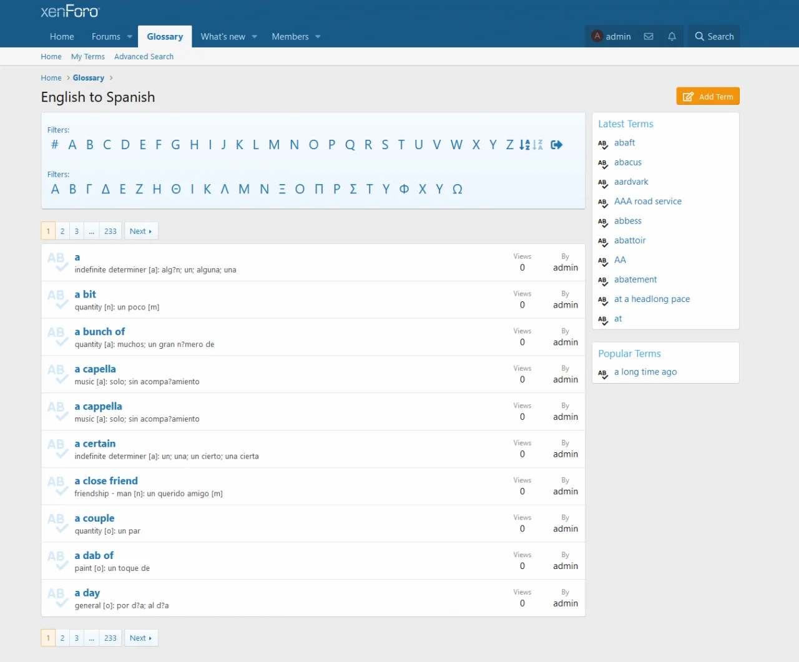Sort terms A to Z ascending

pyautogui.click(x=524, y=145)
